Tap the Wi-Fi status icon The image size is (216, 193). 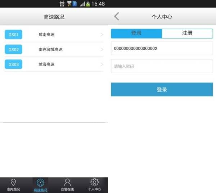(69, 4)
